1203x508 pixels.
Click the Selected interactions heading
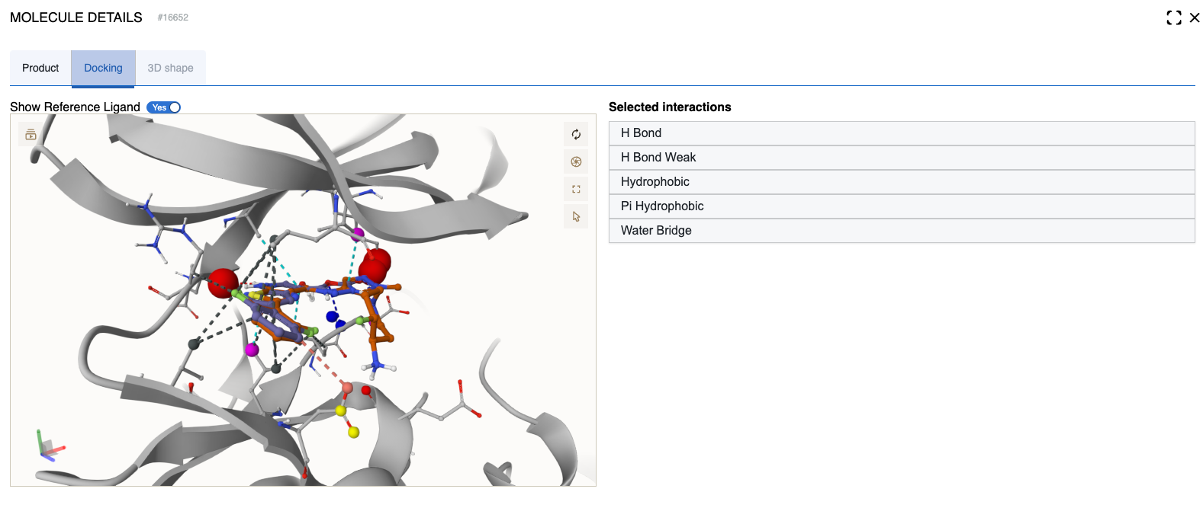click(670, 107)
